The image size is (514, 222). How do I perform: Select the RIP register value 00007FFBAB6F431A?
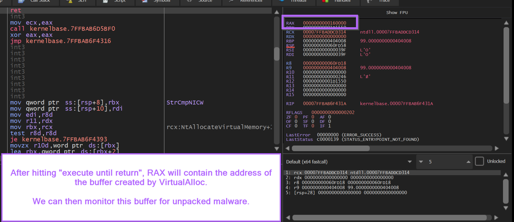[324, 104]
